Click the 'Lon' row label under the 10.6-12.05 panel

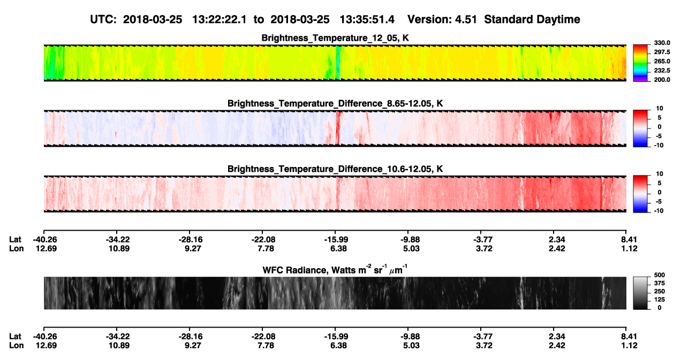point(16,248)
